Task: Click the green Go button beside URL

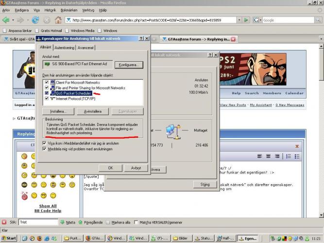Action: tap(247, 20)
